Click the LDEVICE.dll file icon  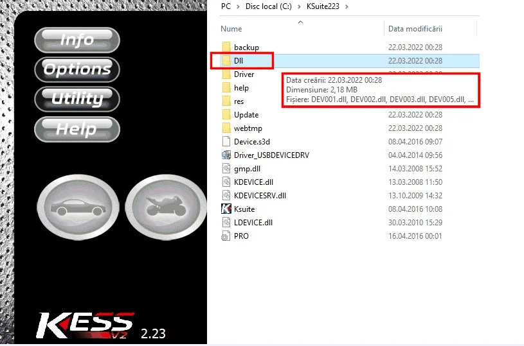pyautogui.click(x=226, y=222)
